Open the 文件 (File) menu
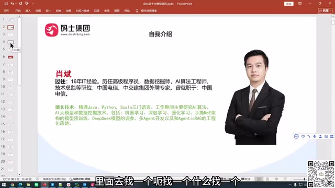Image resolution: width=335 pixels, height=188 pixels. point(6,10)
